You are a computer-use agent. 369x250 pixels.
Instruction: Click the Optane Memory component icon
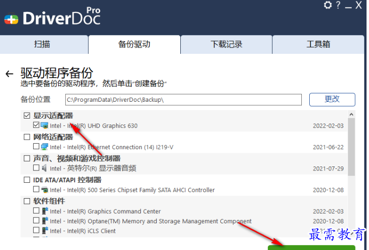[45, 221]
